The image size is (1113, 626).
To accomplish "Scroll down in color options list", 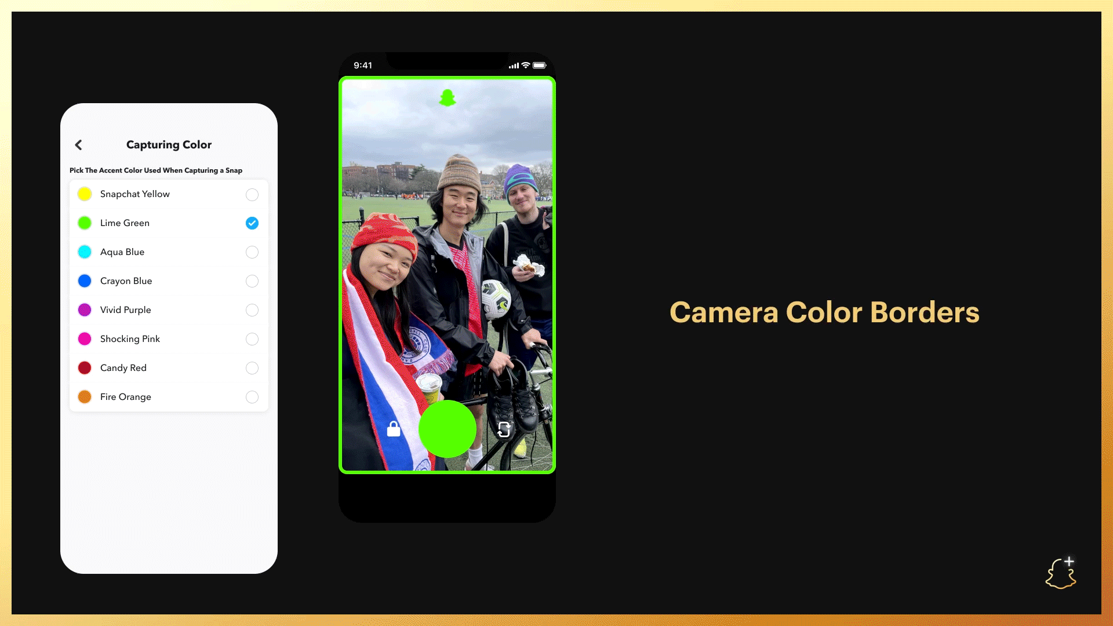I will 169,396.
